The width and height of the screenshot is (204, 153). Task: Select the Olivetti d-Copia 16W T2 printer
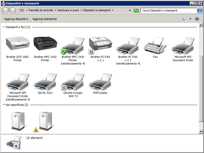(73, 82)
